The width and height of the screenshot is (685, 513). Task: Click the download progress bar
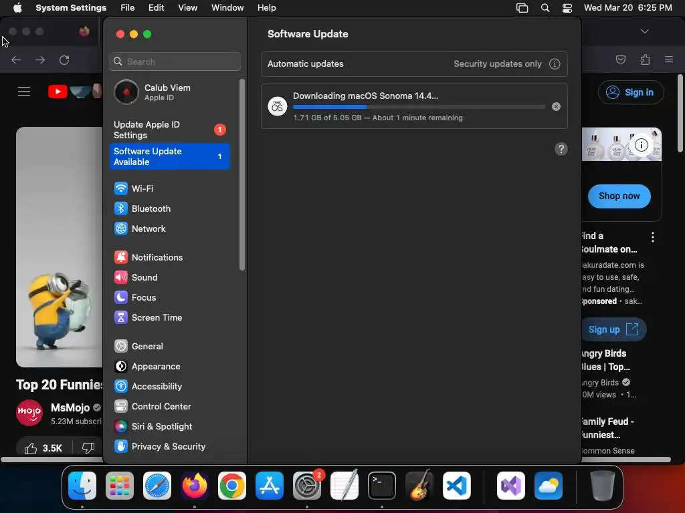pos(419,107)
